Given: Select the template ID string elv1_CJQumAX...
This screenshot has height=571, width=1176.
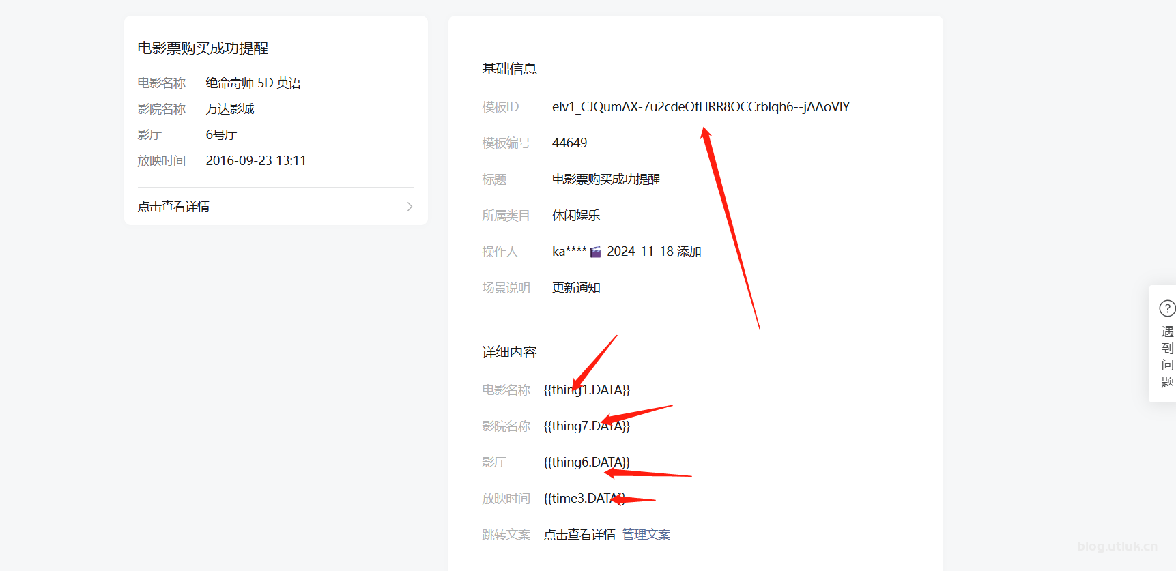Looking at the screenshot, I should pos(701,107).
